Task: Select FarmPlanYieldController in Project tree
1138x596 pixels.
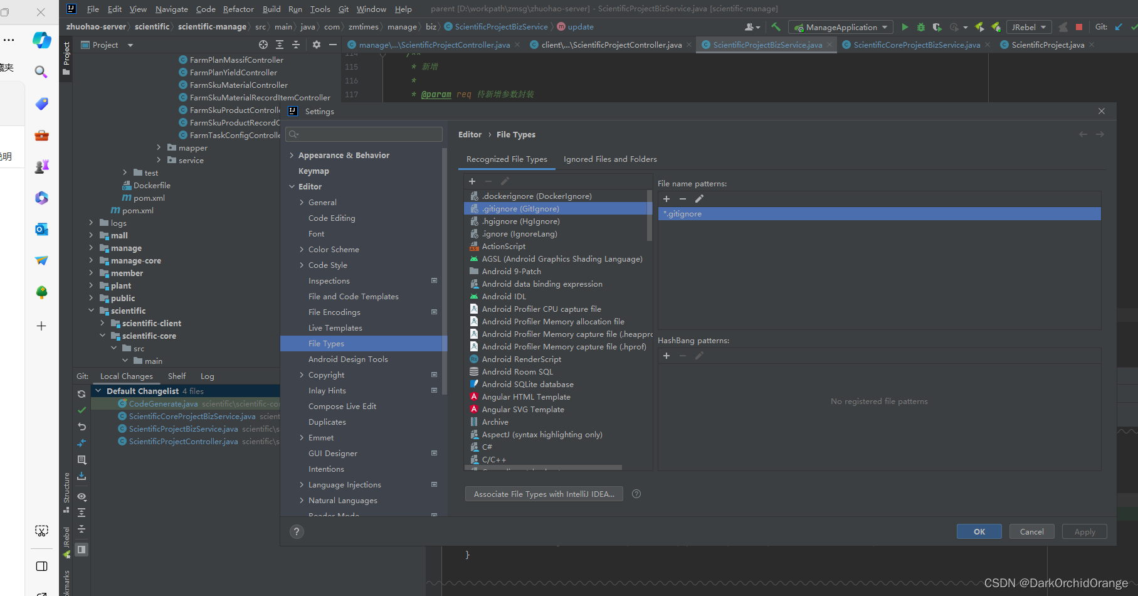Action: (233, 72)
